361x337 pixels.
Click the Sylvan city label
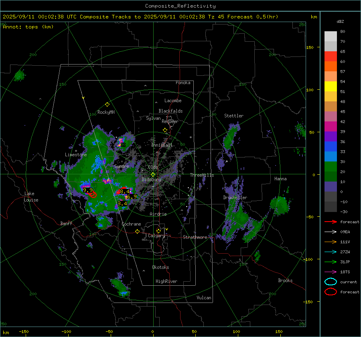(153, 118)
